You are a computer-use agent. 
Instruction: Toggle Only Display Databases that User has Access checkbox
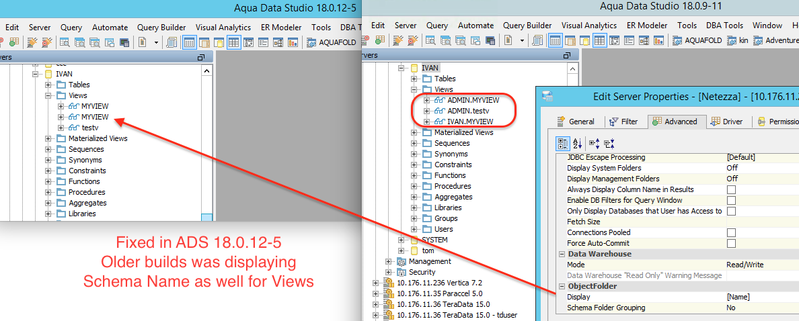(731, 211)
